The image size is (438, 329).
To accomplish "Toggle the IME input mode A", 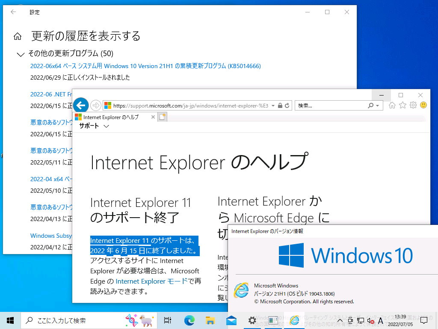I will (380, 320).
